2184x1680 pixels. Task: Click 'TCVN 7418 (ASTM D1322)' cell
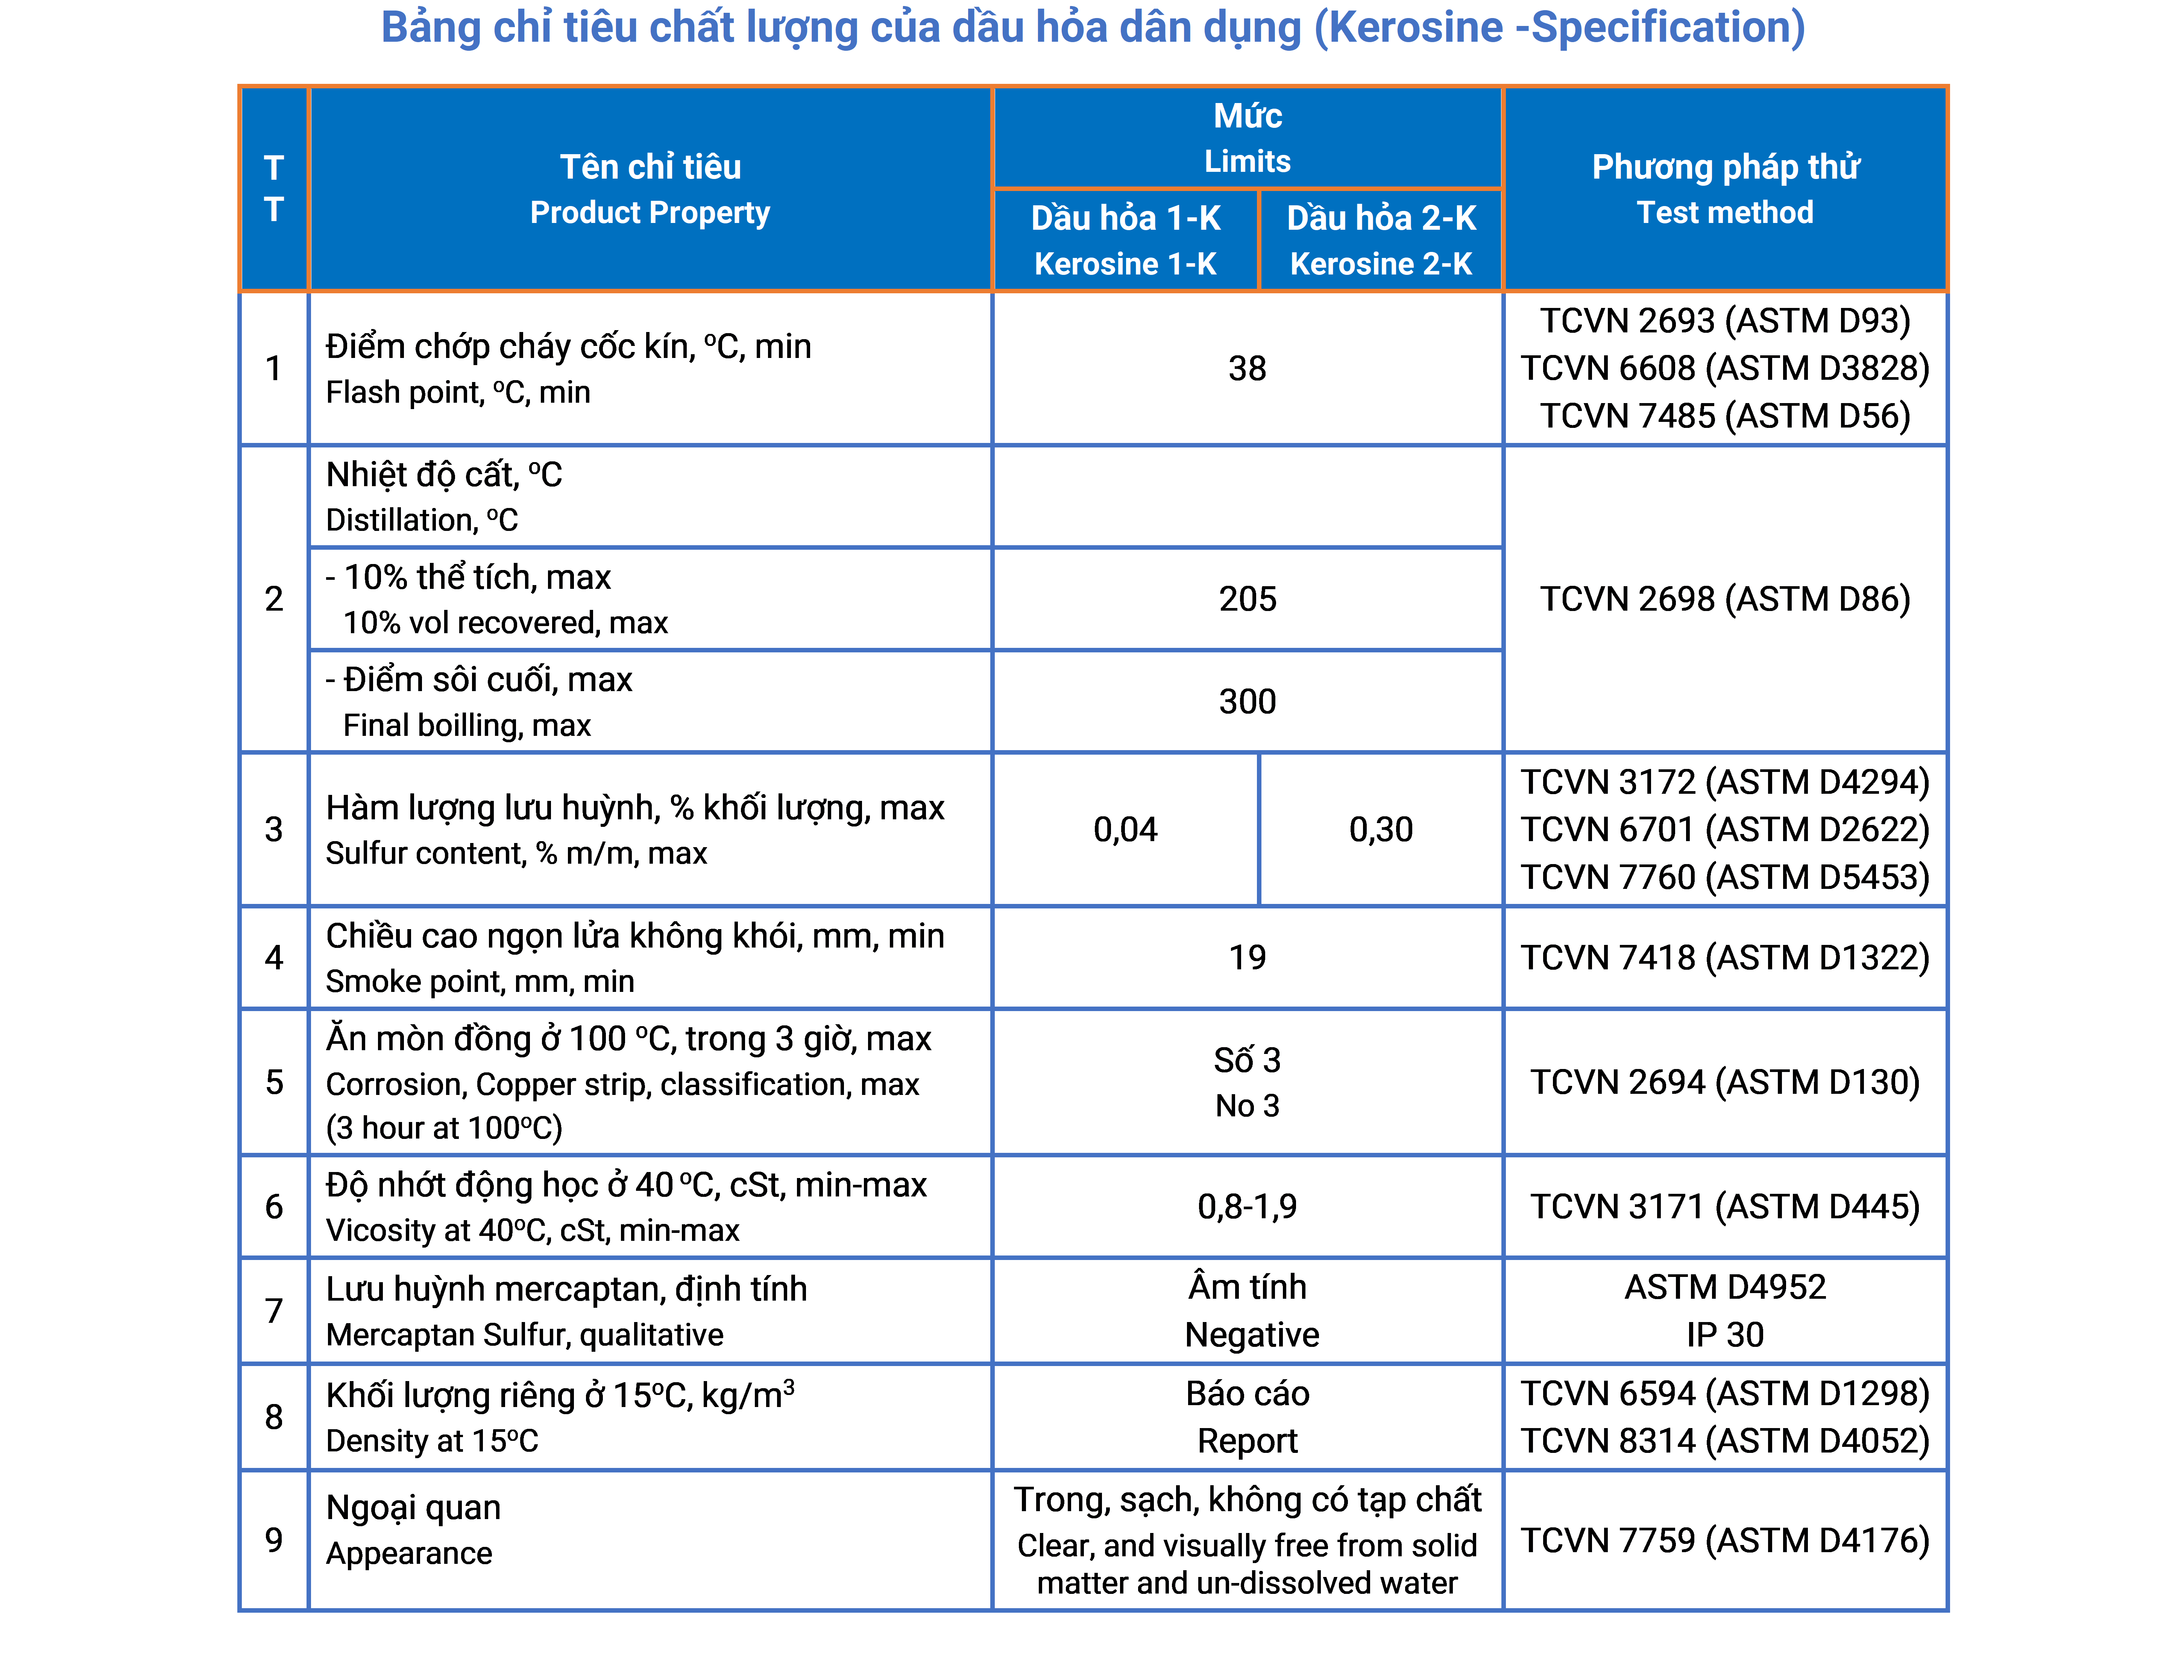1725,958
